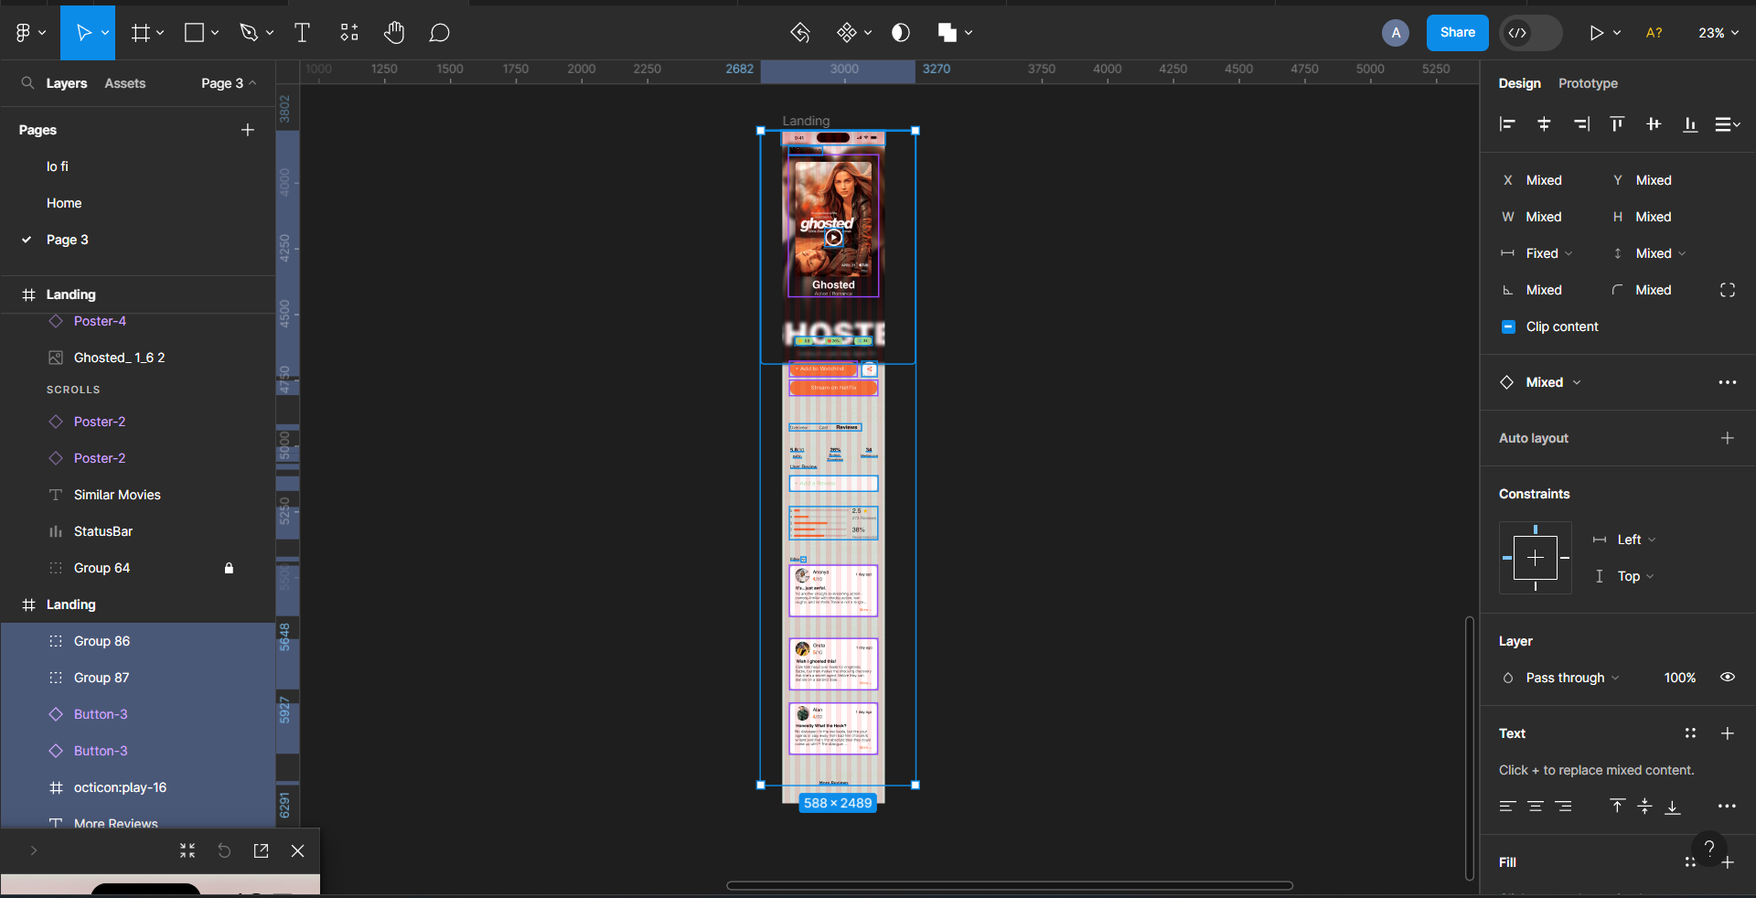Pop out the bottom-left preview panel
This screenshot has height=898, width=1756.
(261, 850)
